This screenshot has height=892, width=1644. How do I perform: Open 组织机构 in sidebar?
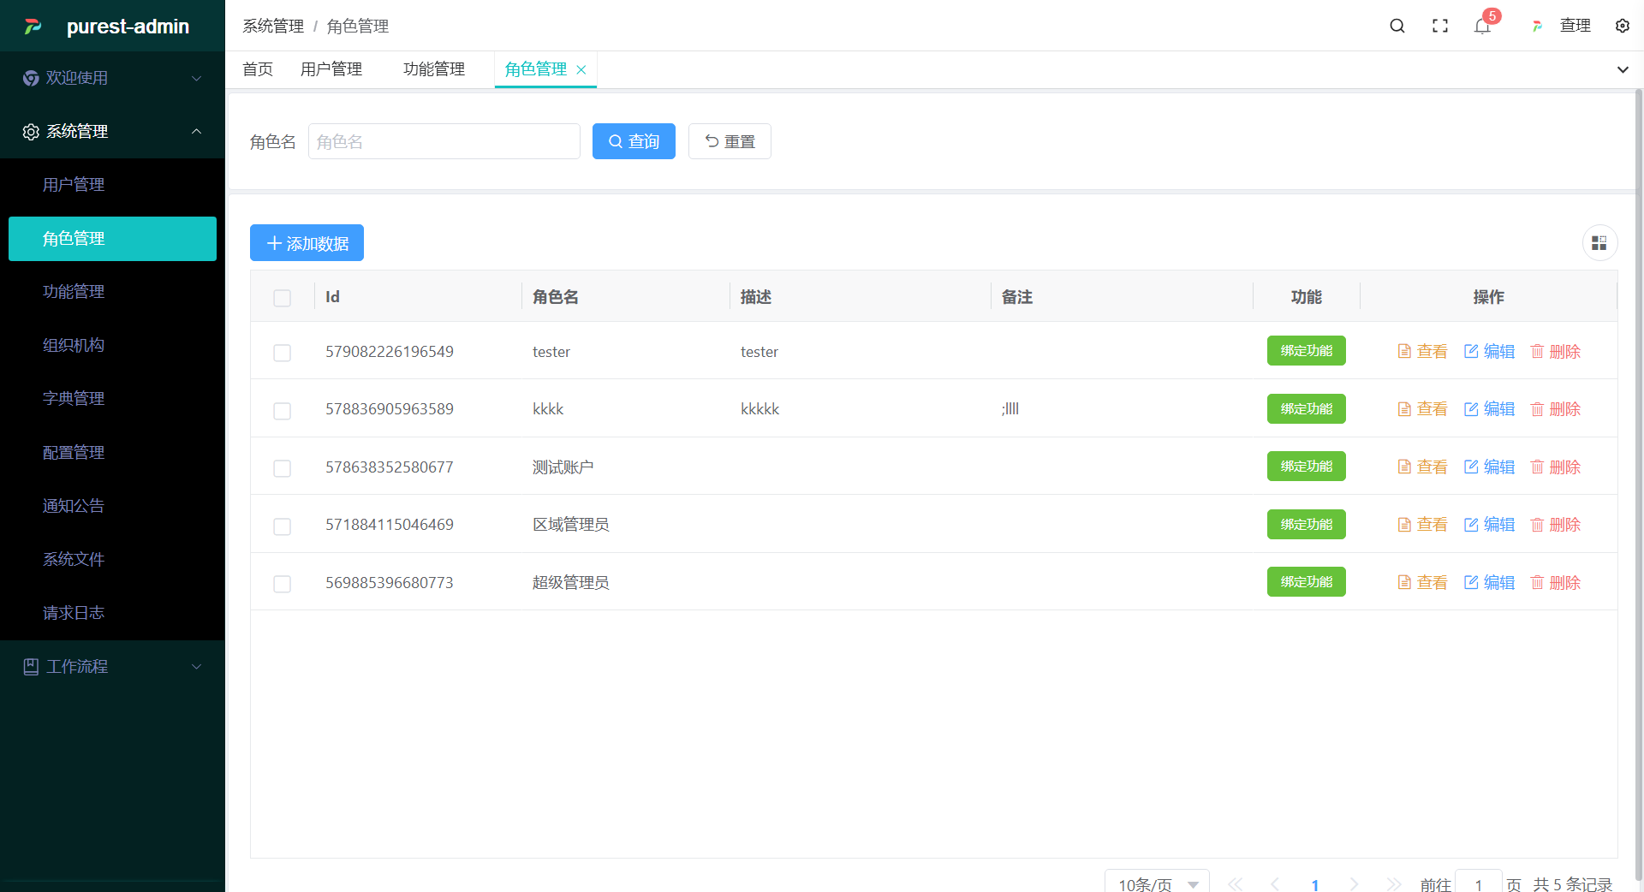point(112,345)
